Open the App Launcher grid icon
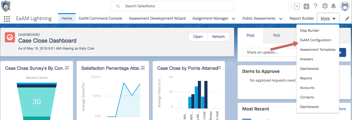This screenshot has width=352, height=120. click(7, 19)
